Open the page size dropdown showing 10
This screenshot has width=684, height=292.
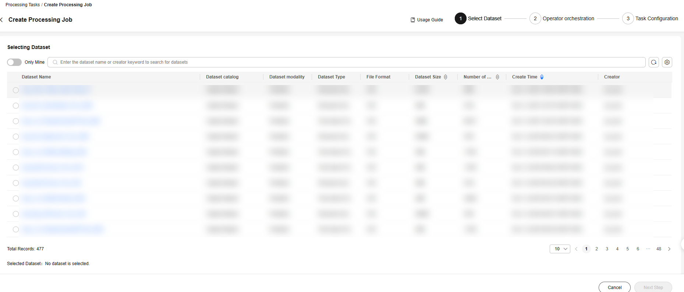(x=560, y=249)
